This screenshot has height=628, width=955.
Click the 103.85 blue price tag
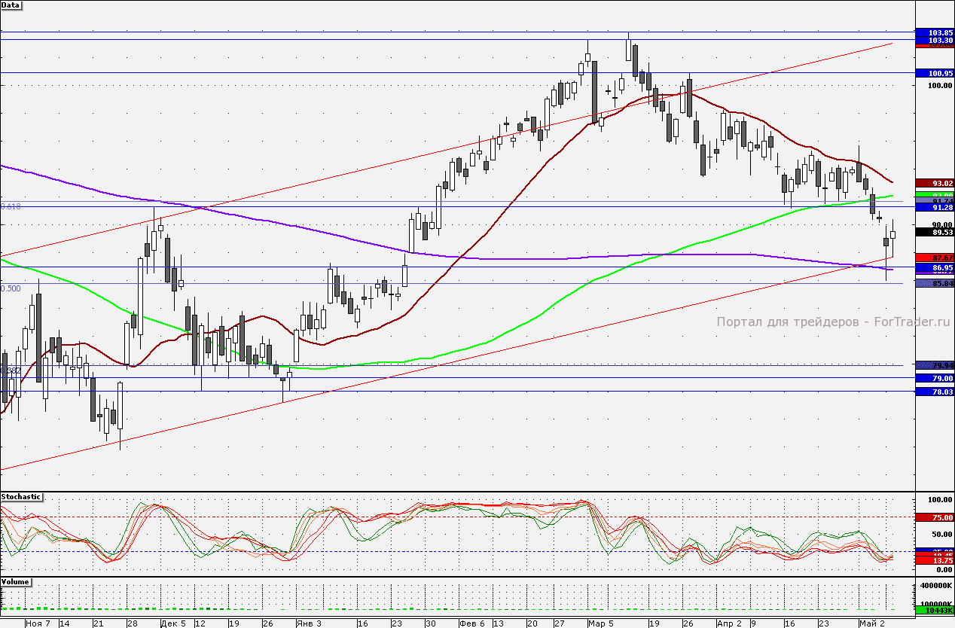(934, 32)
